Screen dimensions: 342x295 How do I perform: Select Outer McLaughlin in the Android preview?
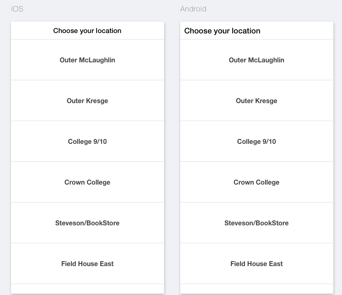click(x=256, y=60)
